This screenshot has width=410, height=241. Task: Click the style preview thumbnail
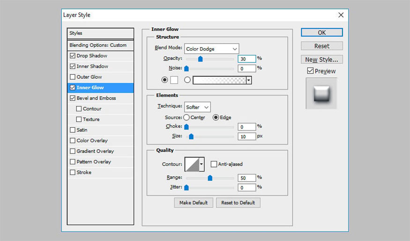click(321, 94)
